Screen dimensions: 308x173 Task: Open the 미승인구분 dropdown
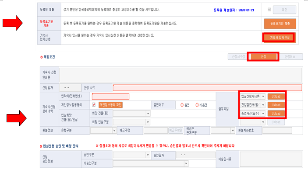click(150, 163)
